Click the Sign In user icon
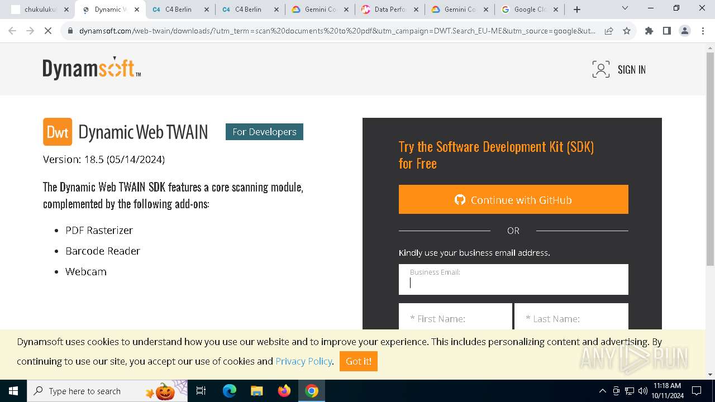 pos(601,69)
